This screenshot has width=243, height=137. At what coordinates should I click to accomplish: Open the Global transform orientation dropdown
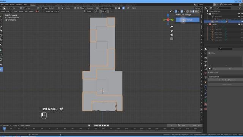[89, 11]
